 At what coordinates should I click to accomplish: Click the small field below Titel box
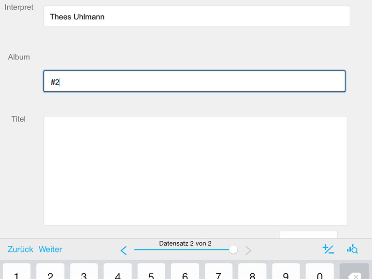pyautogui.click(x=308, y=235)
